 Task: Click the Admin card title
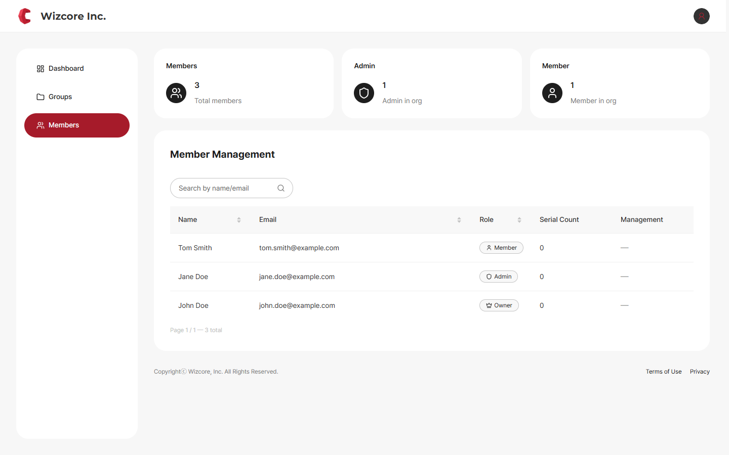point(364,66)
